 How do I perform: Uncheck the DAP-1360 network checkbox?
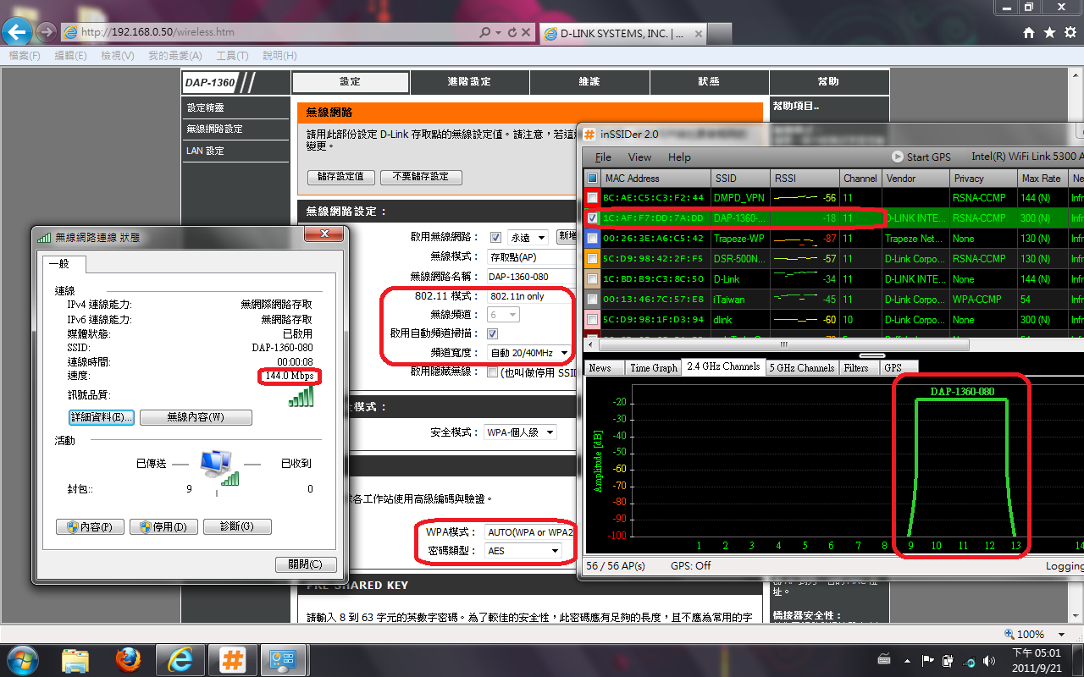(x=593, y=218)
